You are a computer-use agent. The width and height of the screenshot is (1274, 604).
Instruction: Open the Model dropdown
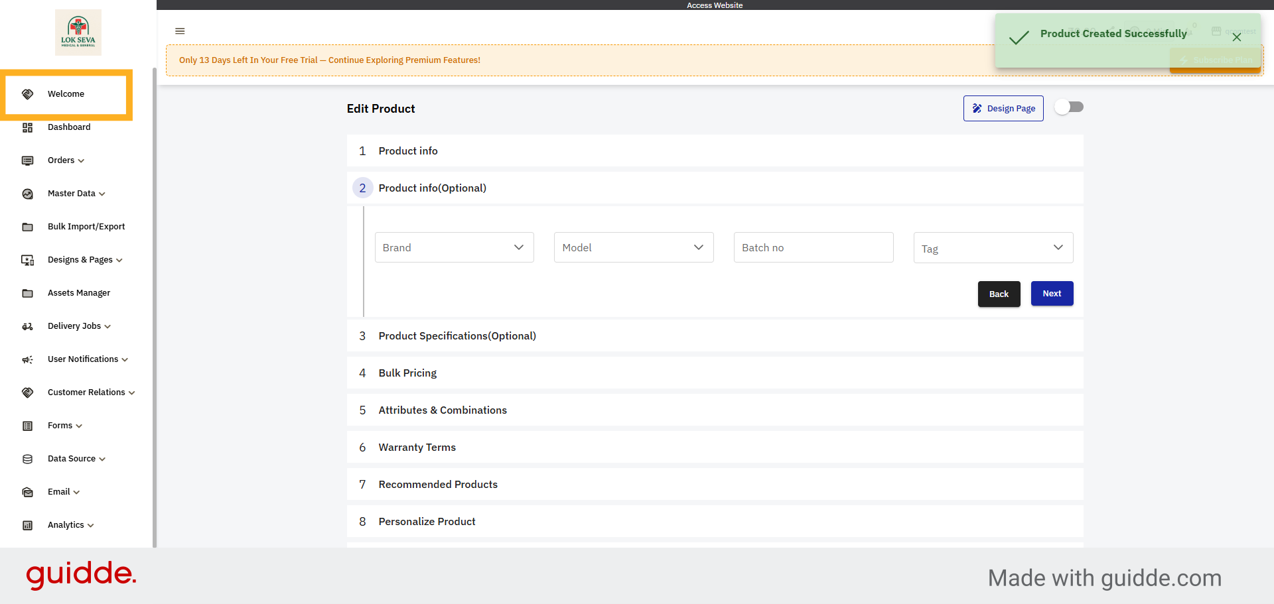633,247
